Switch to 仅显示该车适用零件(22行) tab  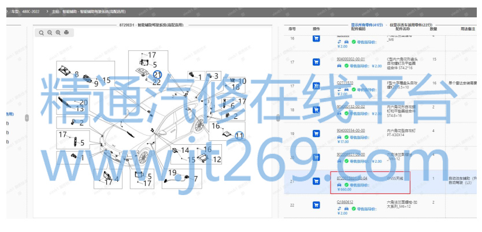411,25
